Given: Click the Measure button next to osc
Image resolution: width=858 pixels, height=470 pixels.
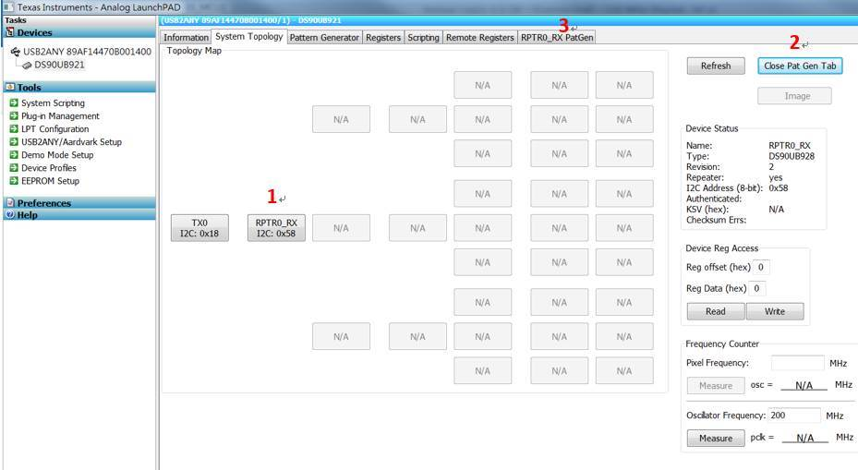Looking at the screenshot, I should [x=716, y=386].
